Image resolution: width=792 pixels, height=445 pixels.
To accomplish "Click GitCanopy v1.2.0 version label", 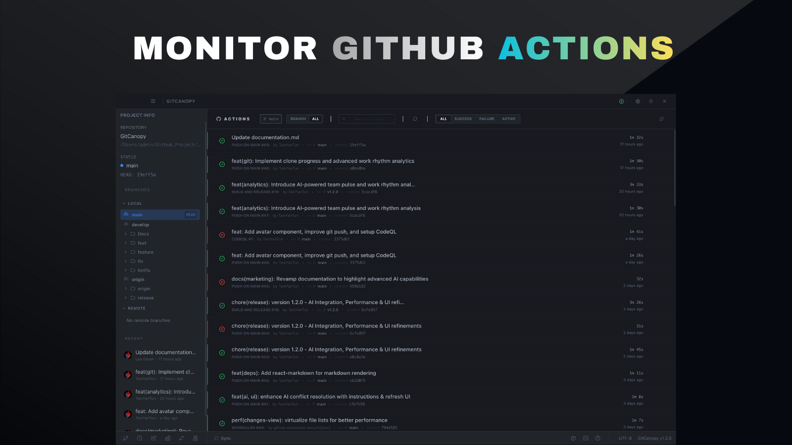I will click(654, 439).
